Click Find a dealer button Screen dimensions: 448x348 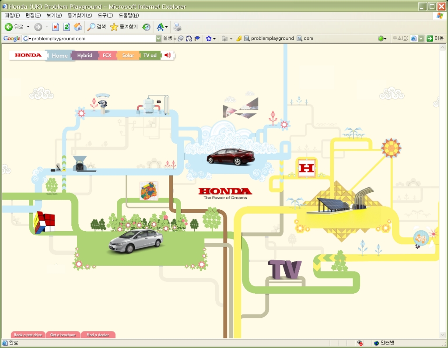coord(98,334)
